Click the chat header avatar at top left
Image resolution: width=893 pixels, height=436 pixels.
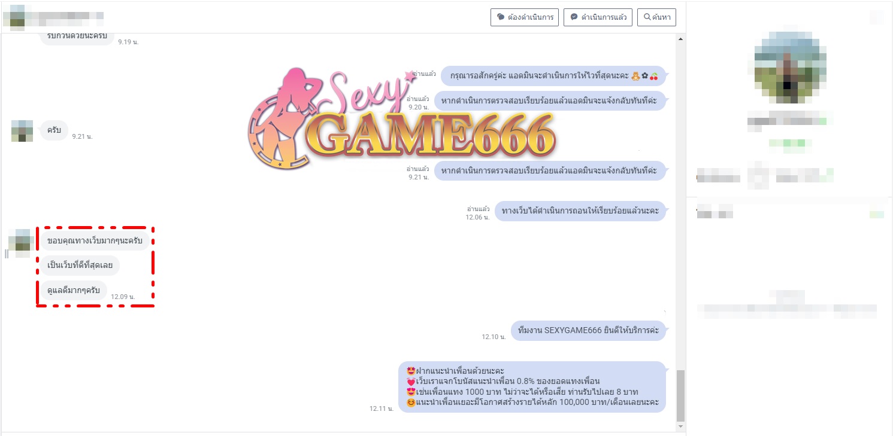[14, 17]
